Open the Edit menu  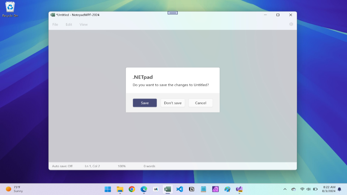tap(68, 24)
